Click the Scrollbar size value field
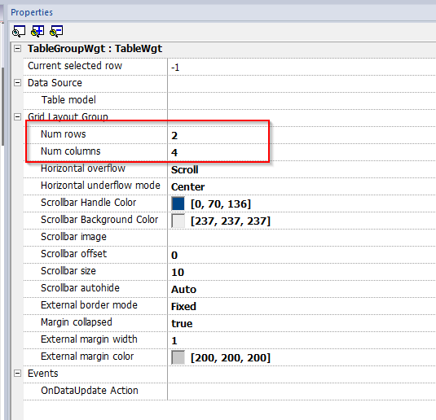The height and width of the screenshot is (420, 436). point(302,272)
